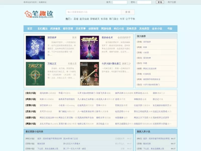Viewport: 201px width, 151px height.
Task: Focus the 账号 username field
Action: [120, 2]
